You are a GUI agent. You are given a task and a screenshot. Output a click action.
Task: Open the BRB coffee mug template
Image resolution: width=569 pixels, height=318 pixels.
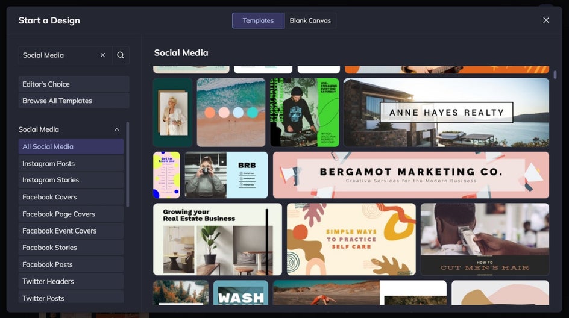point(226,175)
